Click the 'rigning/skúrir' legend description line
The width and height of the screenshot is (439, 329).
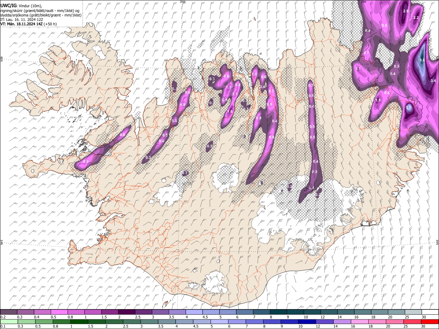(40, 10)
